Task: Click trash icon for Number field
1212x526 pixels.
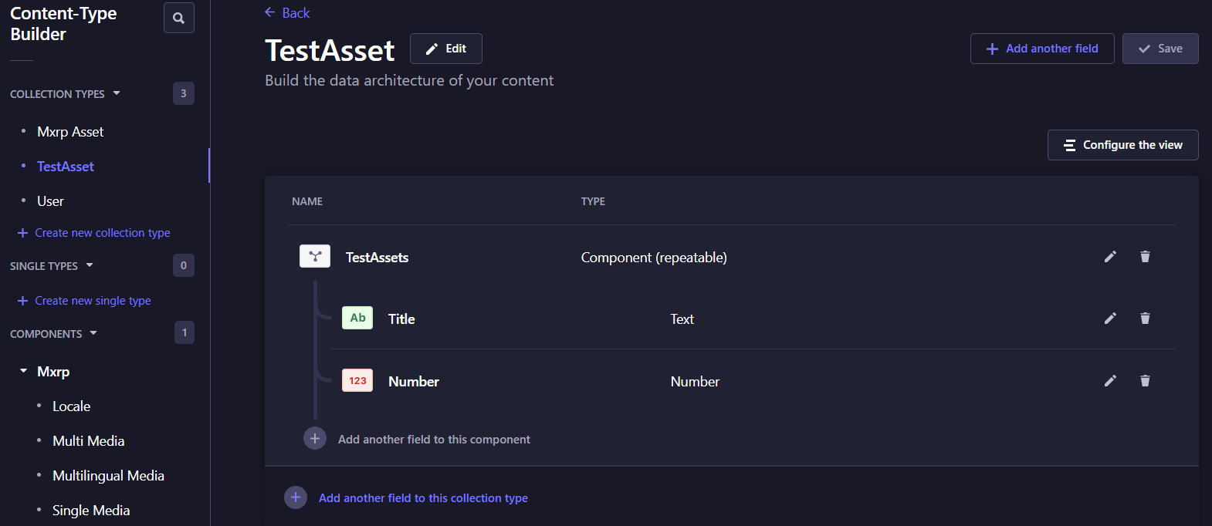Action: (1145, 381)
